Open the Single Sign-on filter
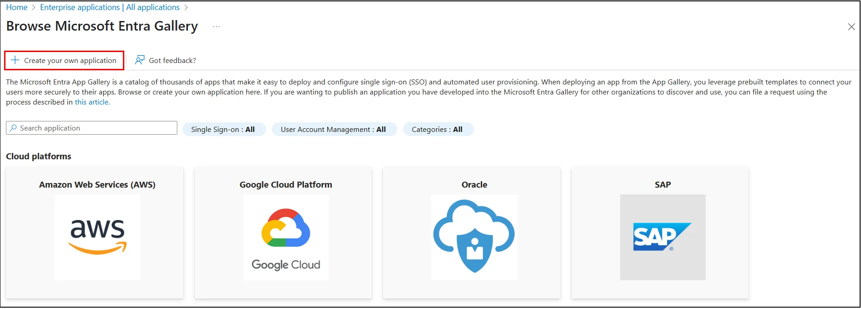 [x=223, y=129]
